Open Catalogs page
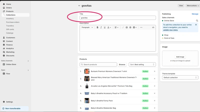Viewport: 200px width, 112px height. click(x=10, y=33)
